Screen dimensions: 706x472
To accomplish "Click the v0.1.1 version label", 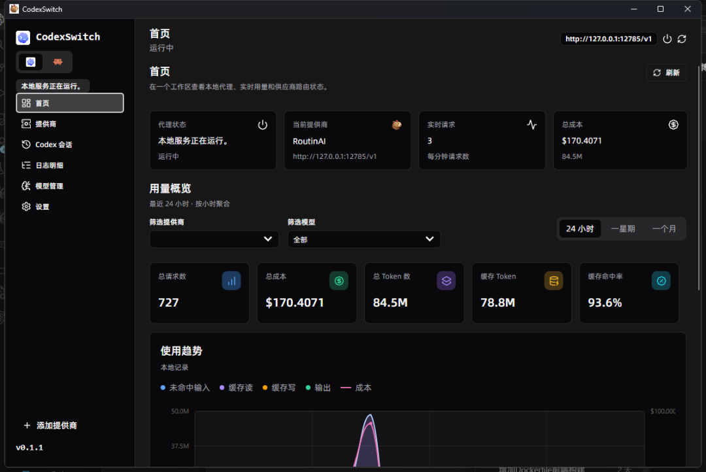I will [x=29, y=448].
